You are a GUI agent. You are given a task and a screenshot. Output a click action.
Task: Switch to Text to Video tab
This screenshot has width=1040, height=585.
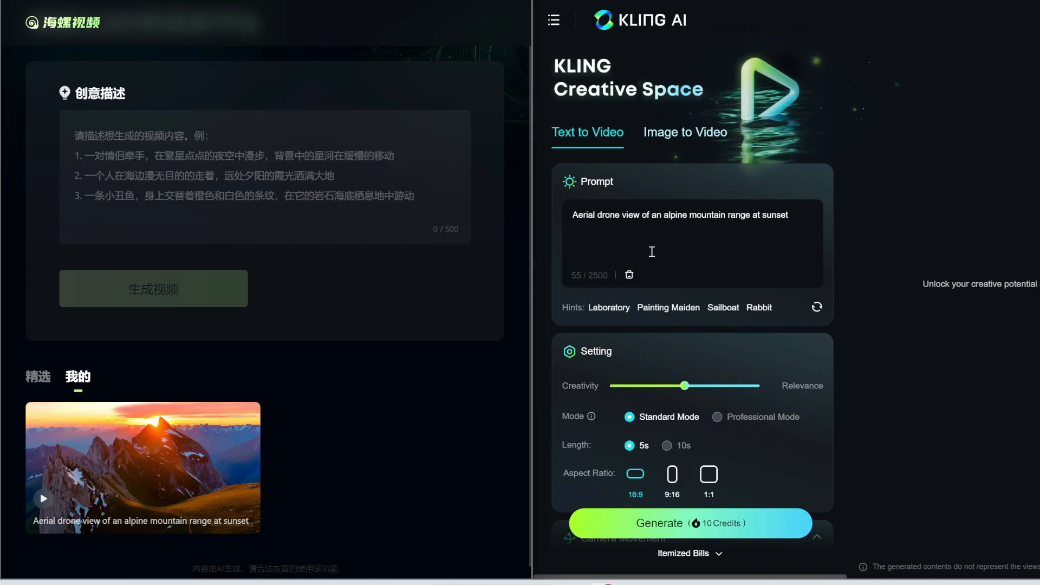point(587,132)
